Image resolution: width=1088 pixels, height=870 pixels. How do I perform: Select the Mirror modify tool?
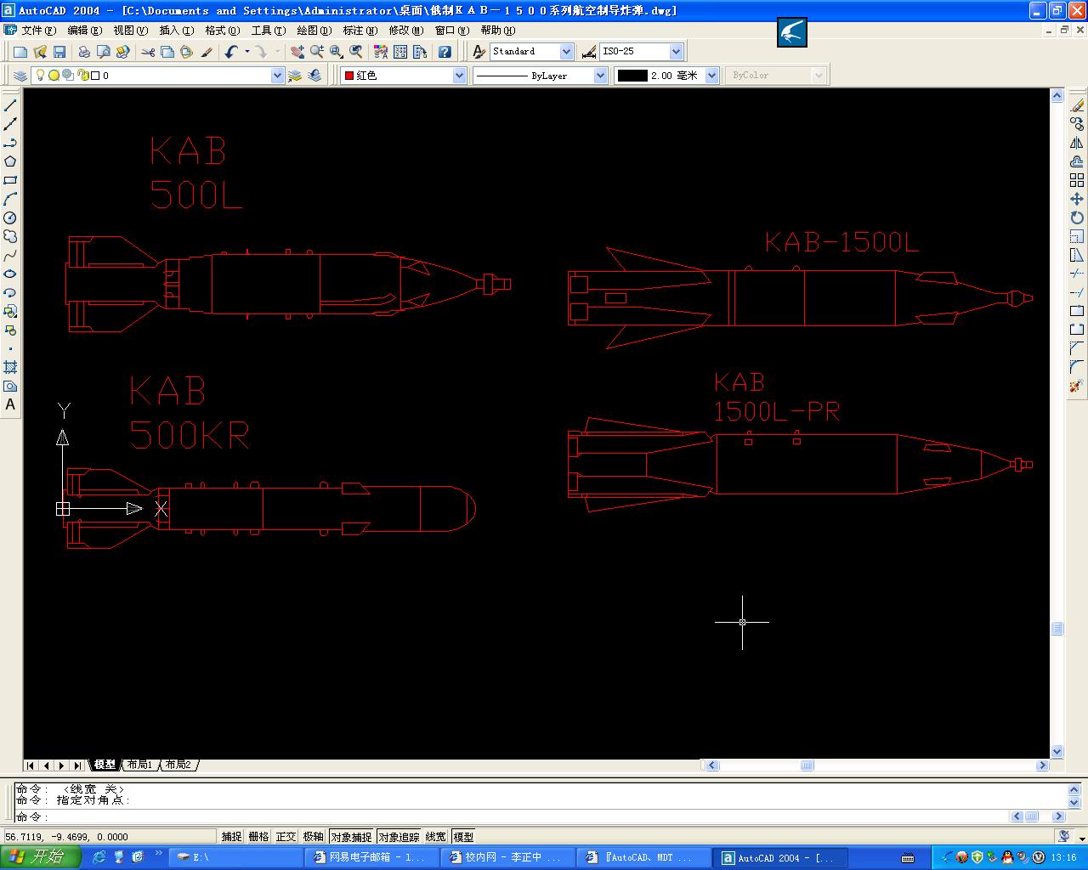pyautogui.click(x=1077, y=143)
